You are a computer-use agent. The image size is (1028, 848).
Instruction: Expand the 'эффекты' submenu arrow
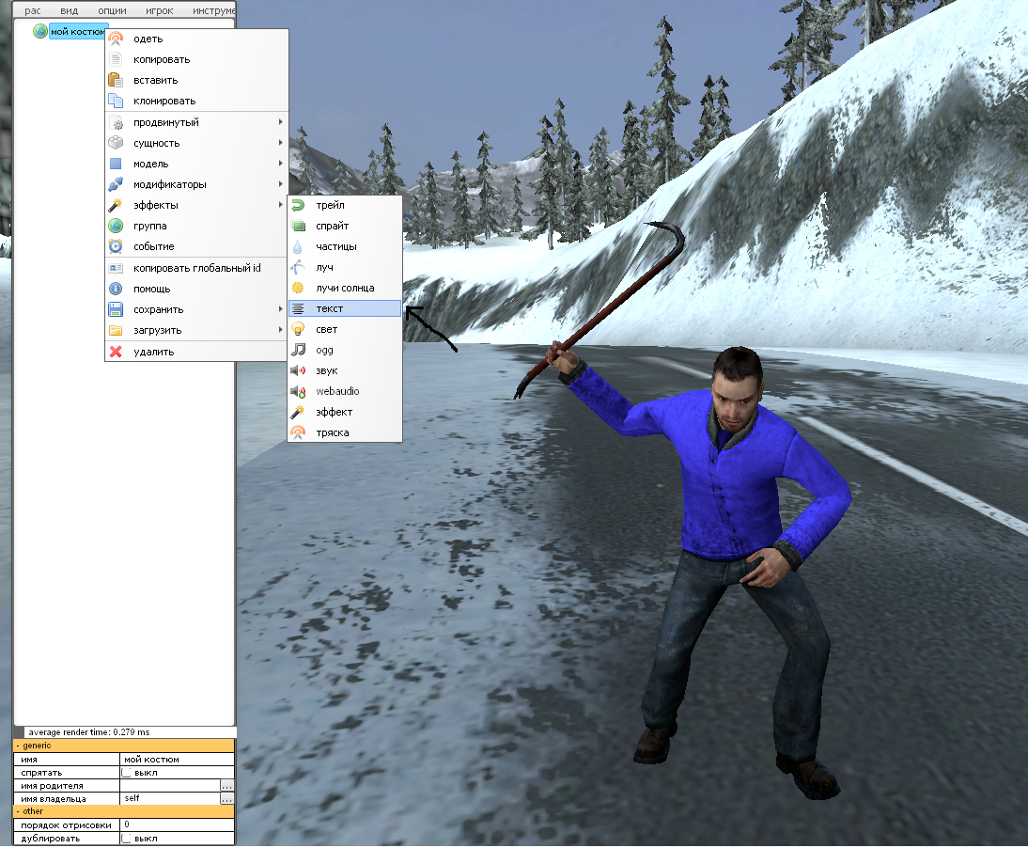[x=281, y=205]
